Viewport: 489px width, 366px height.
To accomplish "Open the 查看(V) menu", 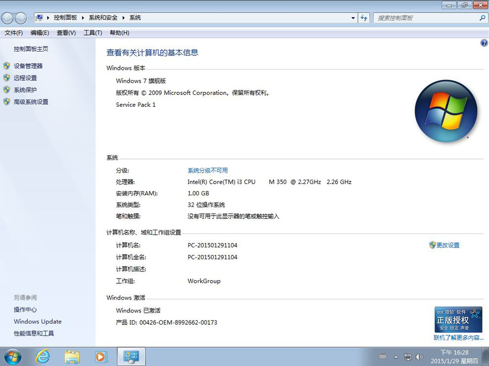I will click(66, 33).
